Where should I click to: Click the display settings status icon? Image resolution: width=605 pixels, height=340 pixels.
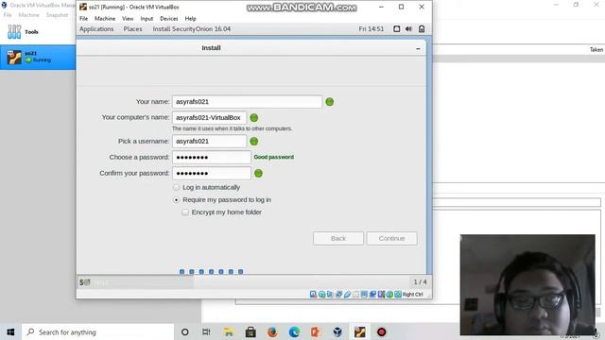[x=364, y=294]
